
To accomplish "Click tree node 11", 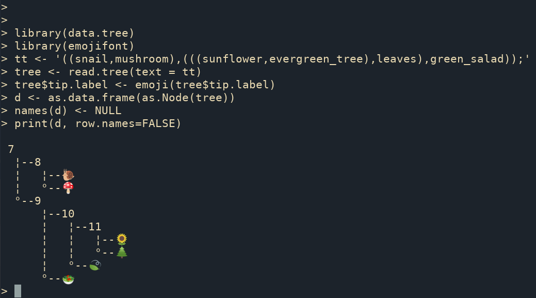I will pos(95,227).
